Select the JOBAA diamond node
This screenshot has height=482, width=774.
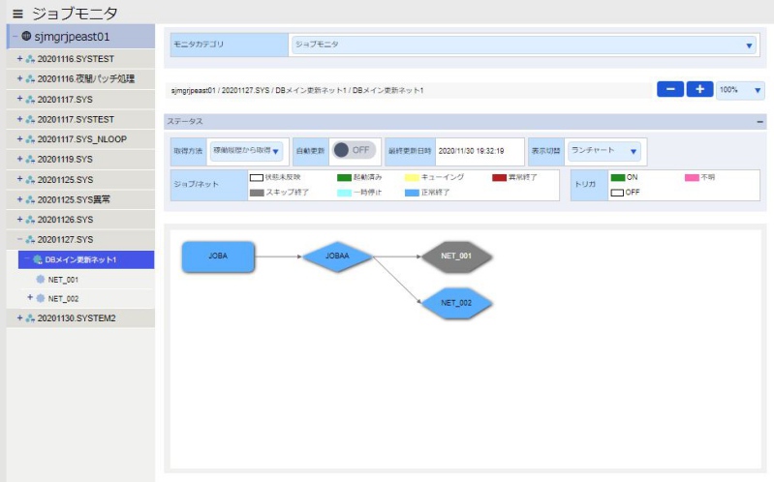(x=337, y=256)
